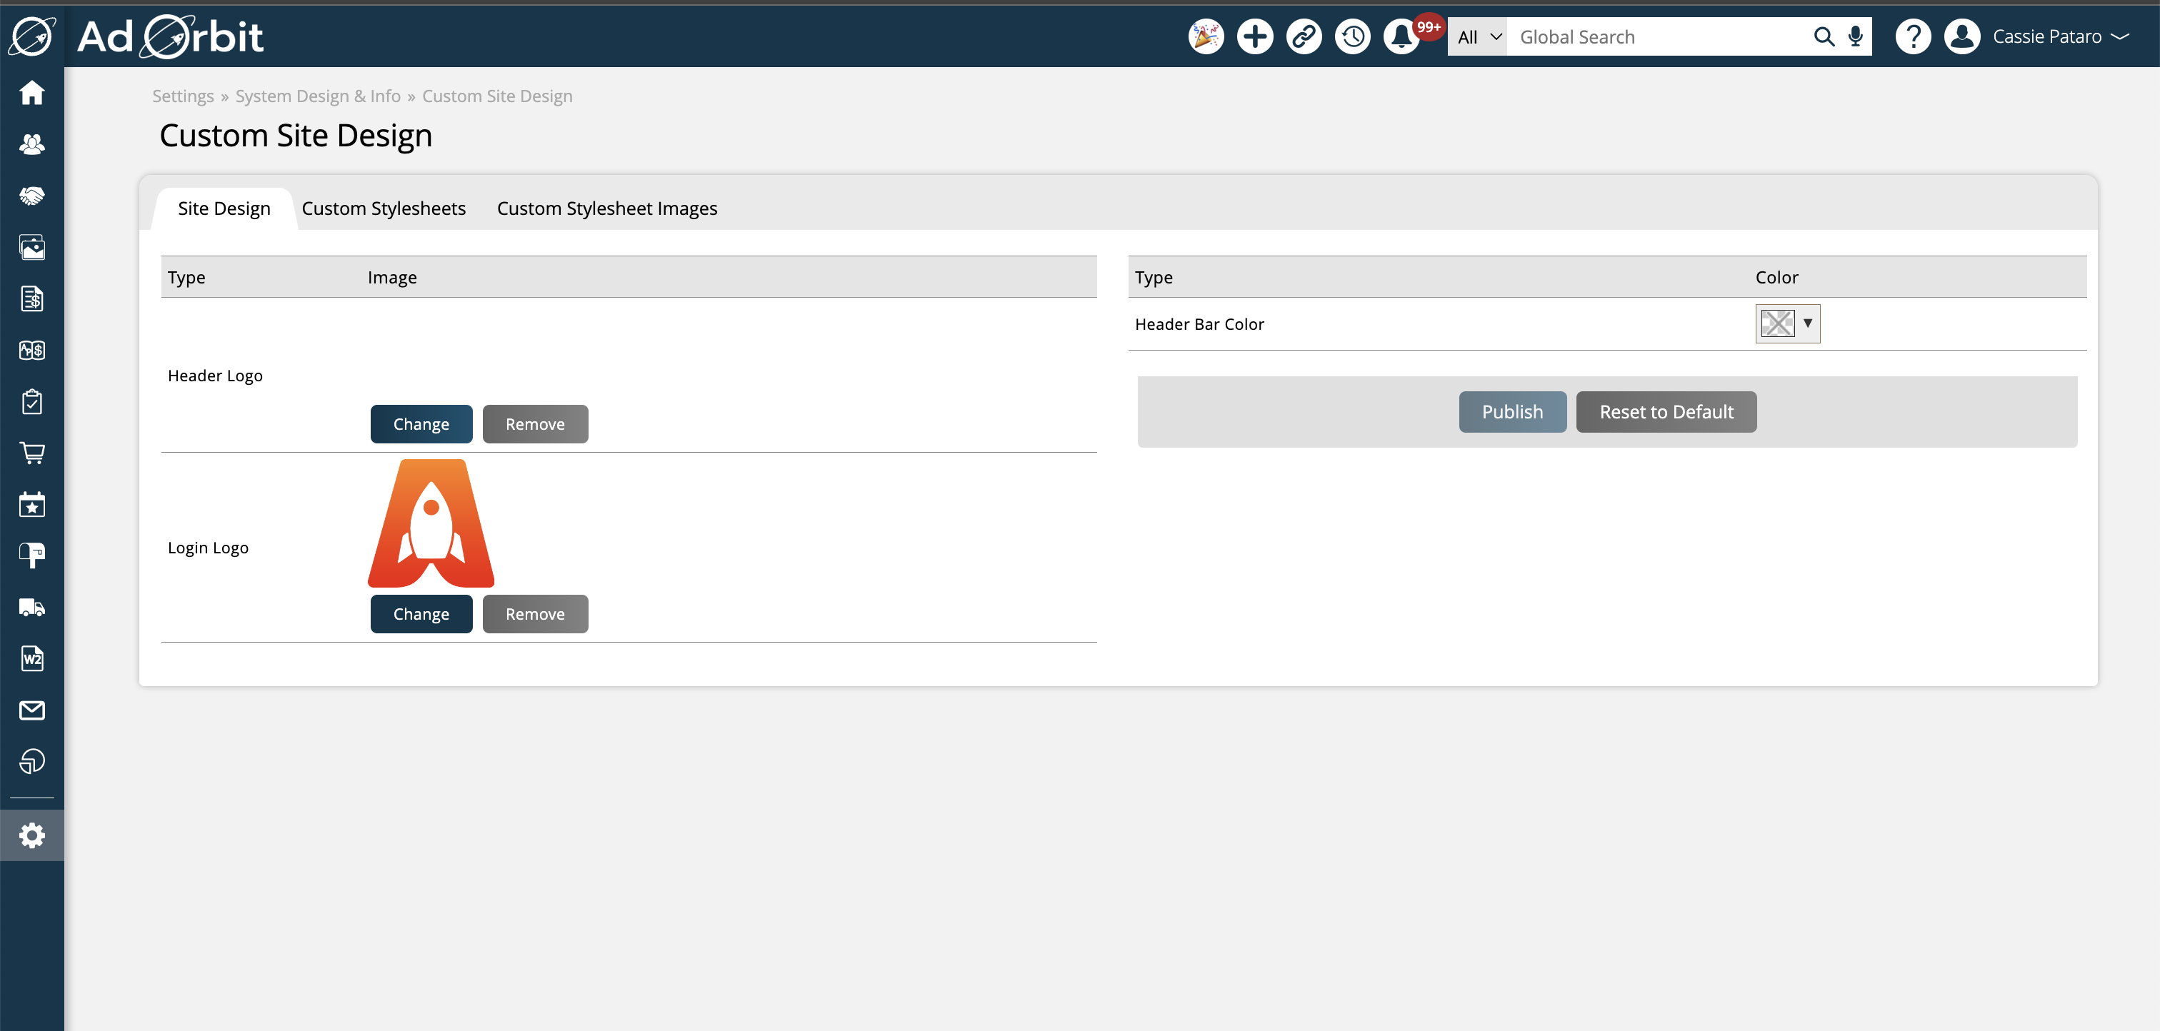
Task: Click the Publish button
Action: point(1513,411)
